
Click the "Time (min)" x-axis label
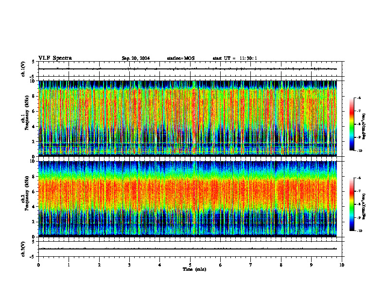pos(194,269)
